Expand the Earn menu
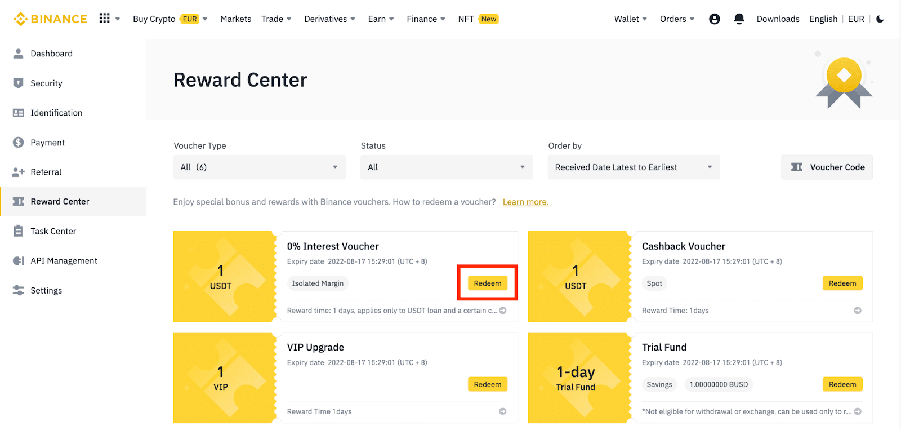Screen dimensions: 901x430 pyautogui.click(x=381, y=19)
